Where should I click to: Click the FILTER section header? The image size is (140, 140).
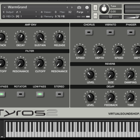click(30, 51)
